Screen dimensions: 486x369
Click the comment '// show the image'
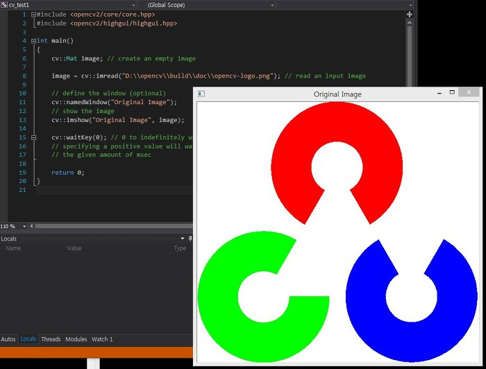click(83, 111)
